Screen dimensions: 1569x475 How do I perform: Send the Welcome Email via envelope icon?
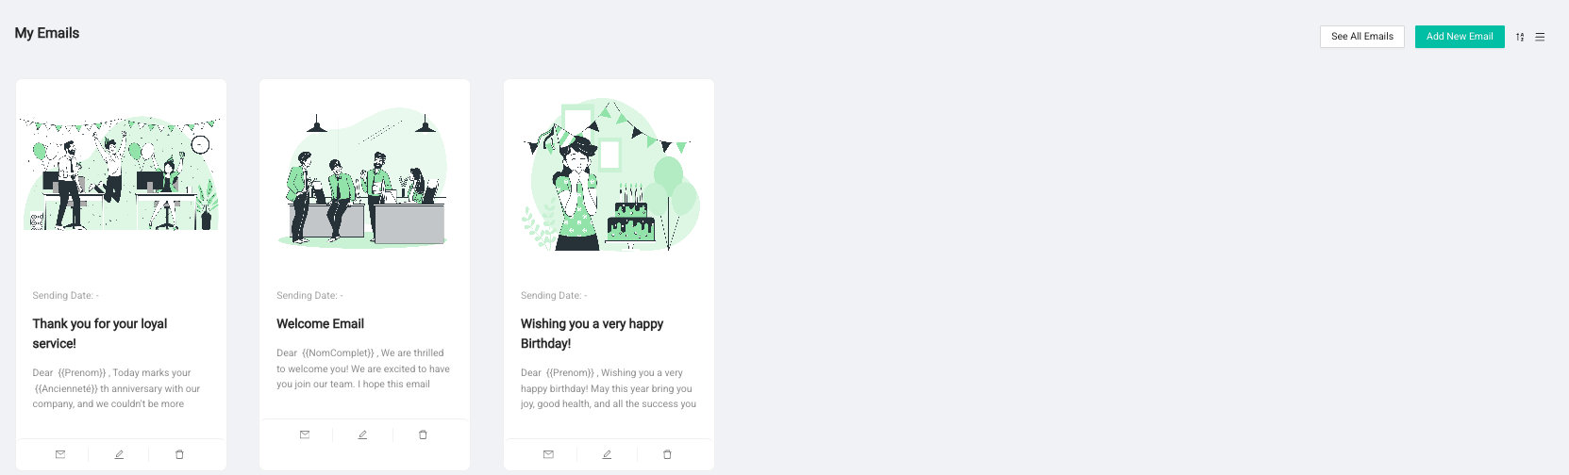pos(305,434)
